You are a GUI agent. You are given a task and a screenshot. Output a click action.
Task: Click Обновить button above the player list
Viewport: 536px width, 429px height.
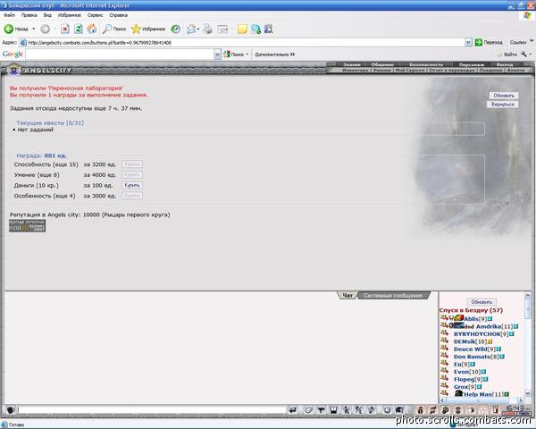[x=482, y=302]
